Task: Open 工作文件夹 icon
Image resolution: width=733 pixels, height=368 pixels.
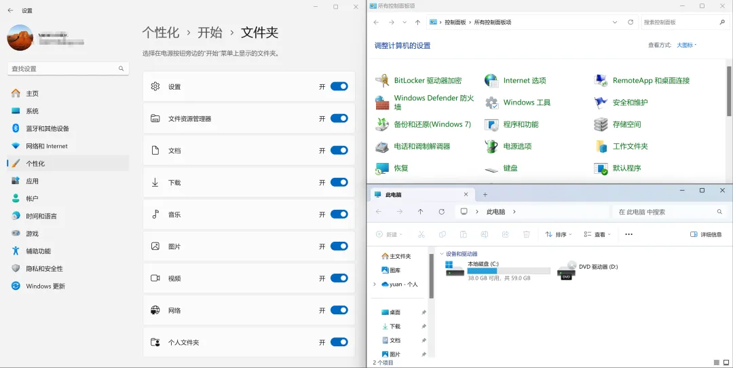Action: click(x=601, y=147)
